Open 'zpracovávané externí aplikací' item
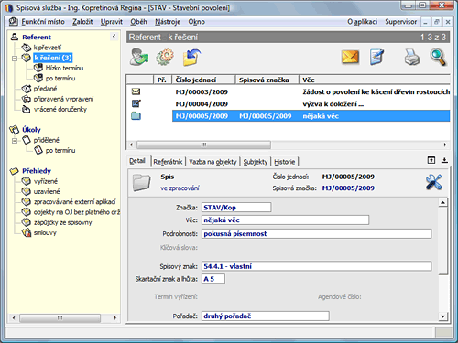 75,202
